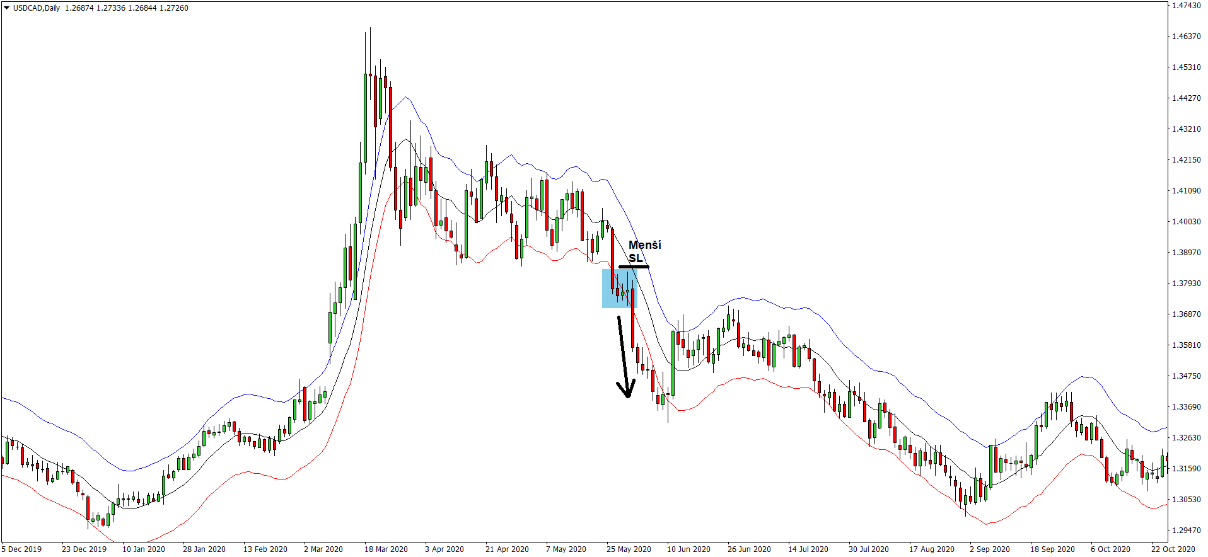Click the 1.31590 price level
Screen dimensions: 1208x557
(x=1186, y=469)
